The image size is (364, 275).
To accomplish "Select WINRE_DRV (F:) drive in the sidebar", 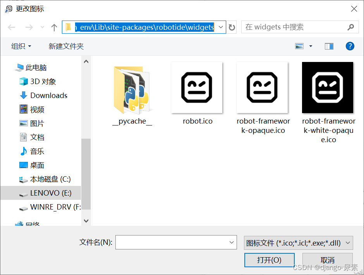I will pos(55,207).
